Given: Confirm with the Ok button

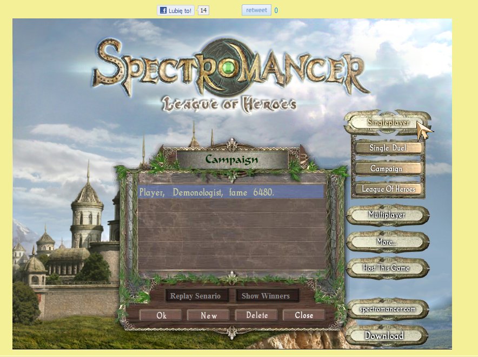Looking at the screenshot, I should click(x=161, y=315).
